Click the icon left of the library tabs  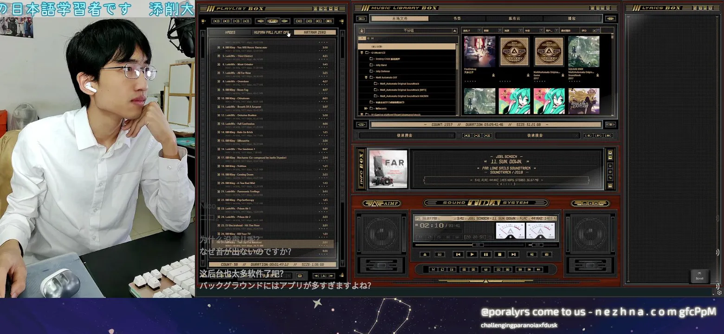pos(362,19)
